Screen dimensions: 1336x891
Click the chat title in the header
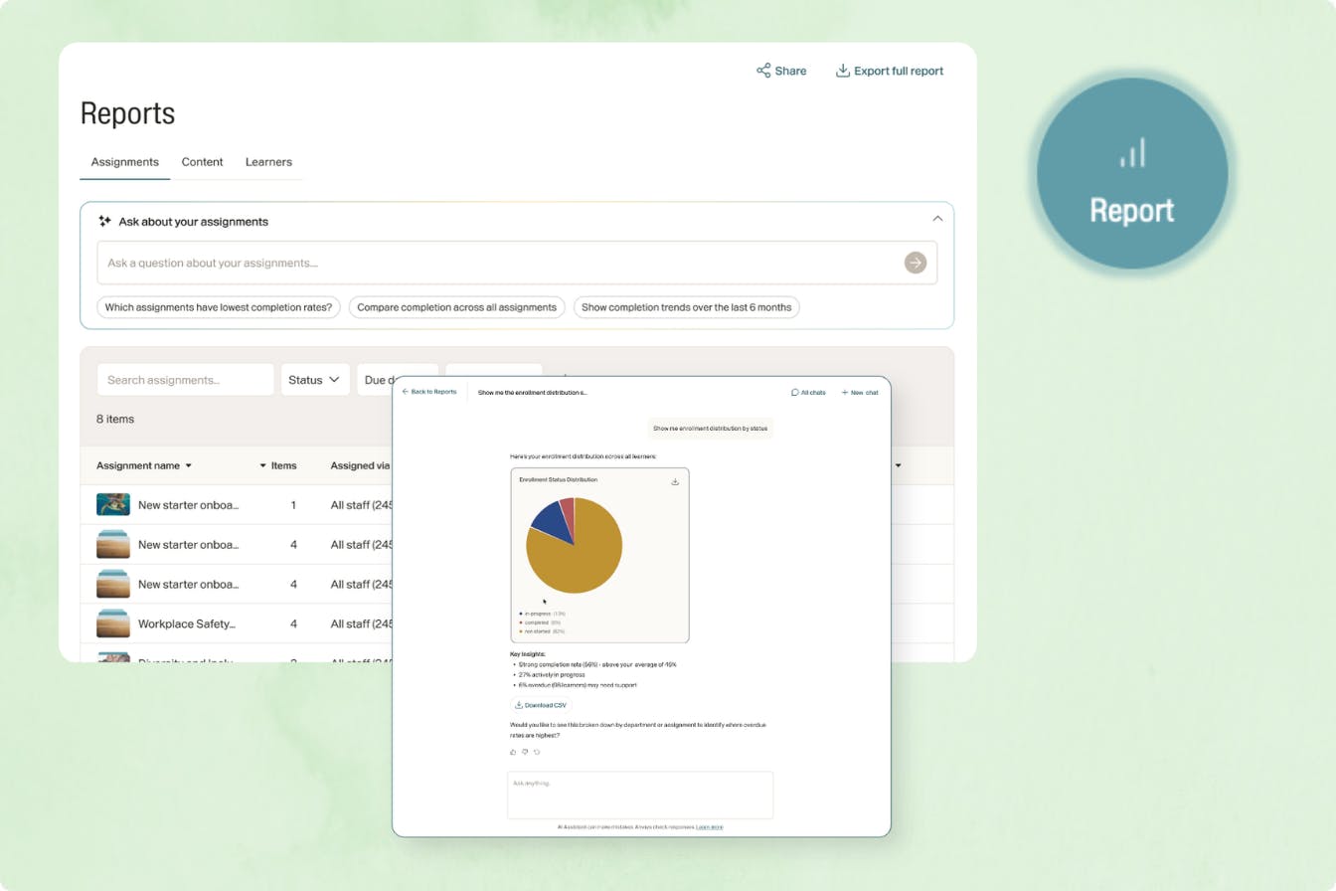[533, 393]
